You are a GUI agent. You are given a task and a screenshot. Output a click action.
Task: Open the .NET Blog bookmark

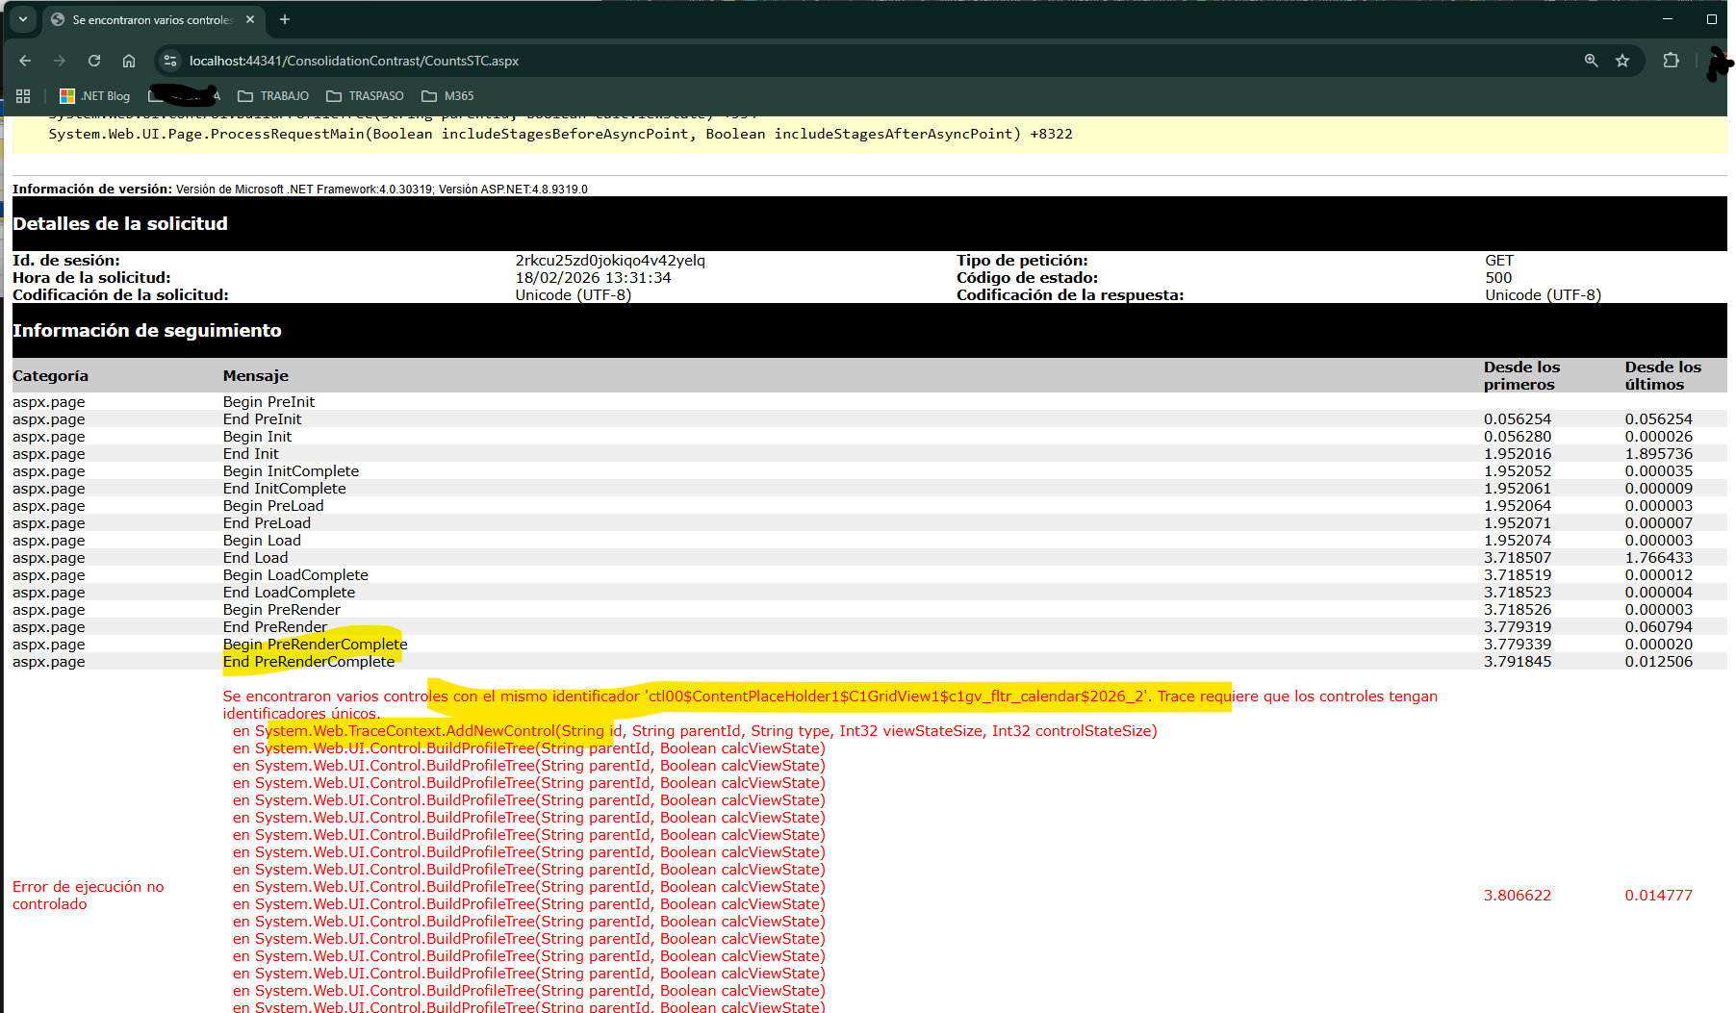pyautogui.click(x=94, y=96)
